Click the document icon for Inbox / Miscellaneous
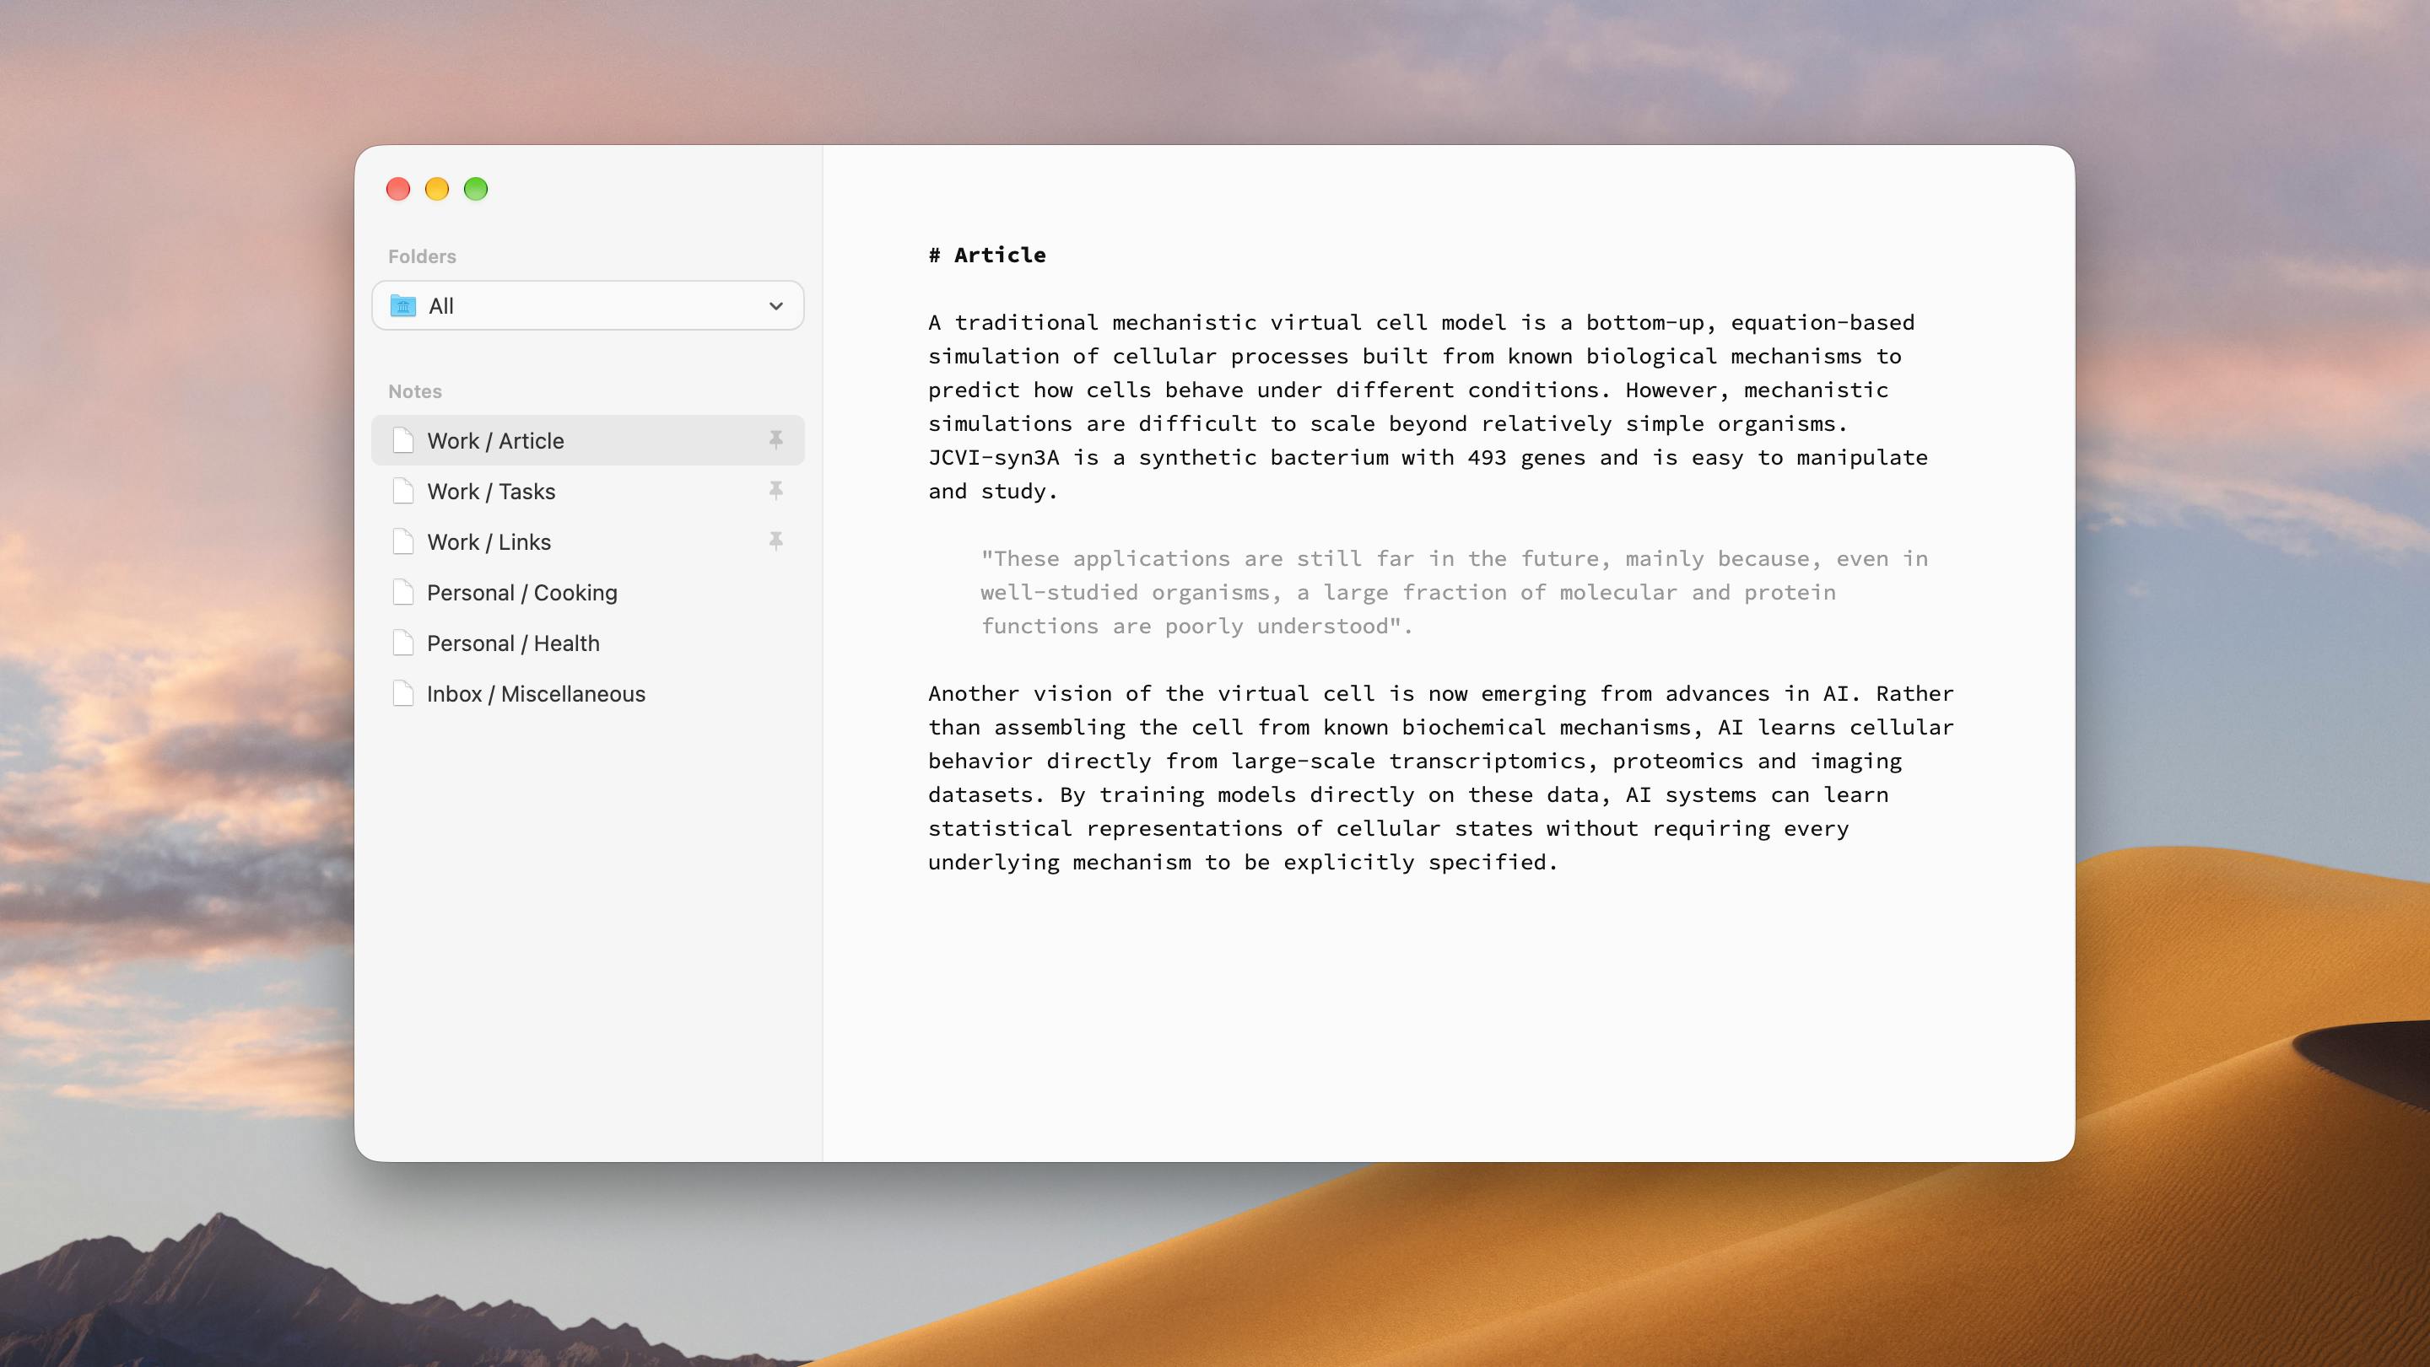 (402, 694)
